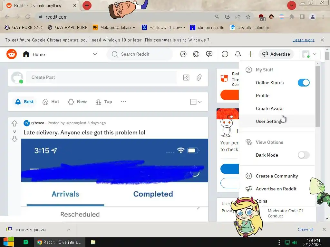Open the Reddit Talk speech bubble icon

pyautogui.click(x=209, y=54)
